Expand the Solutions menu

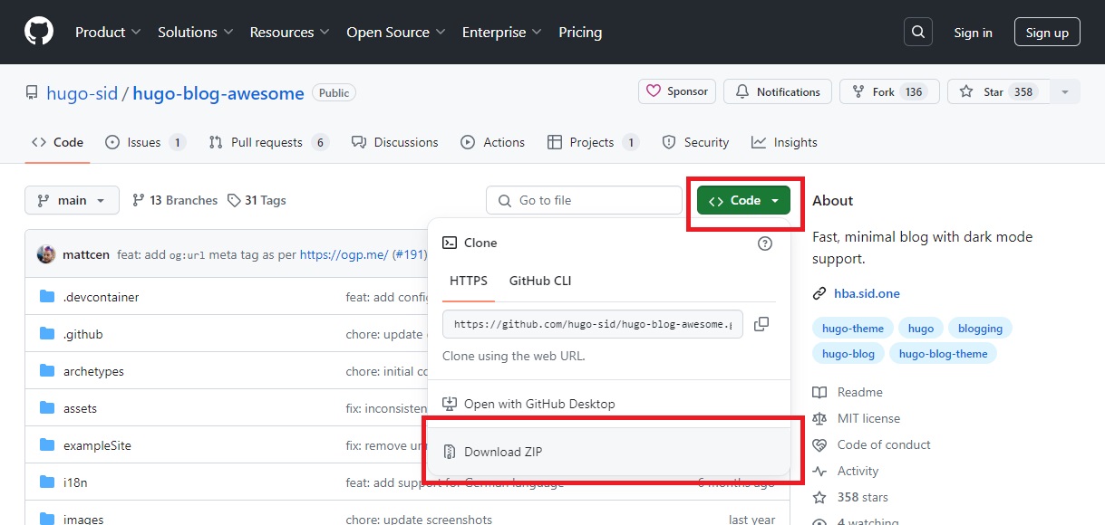click(195, 32)
